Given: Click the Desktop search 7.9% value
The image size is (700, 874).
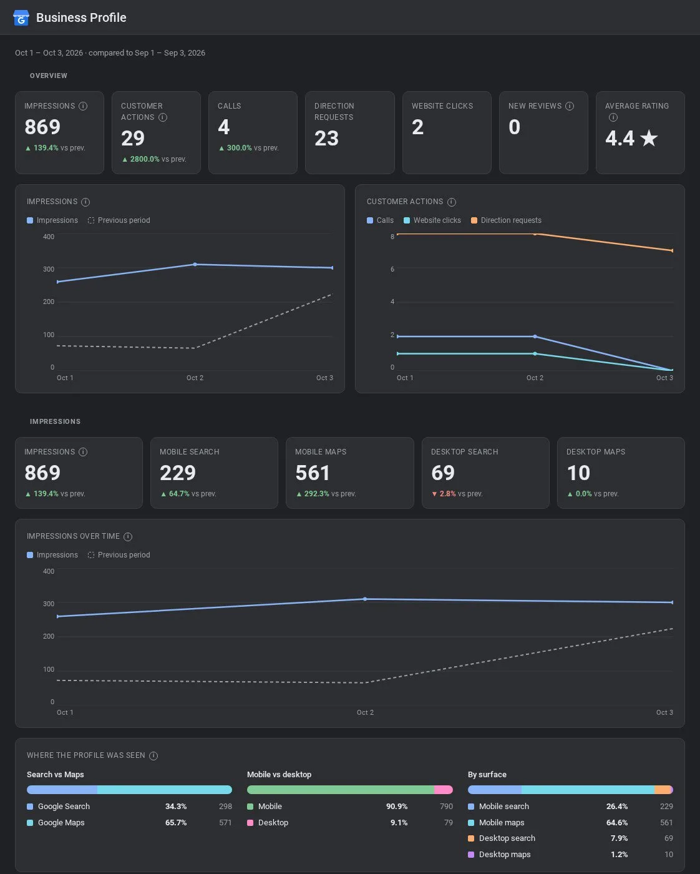Looking at the screenshot, I should [620, 838].
